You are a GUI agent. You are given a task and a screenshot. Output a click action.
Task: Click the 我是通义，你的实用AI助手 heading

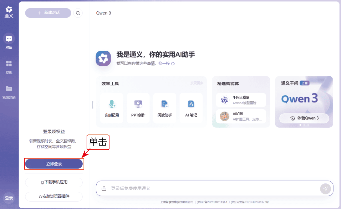click(156, 55)
